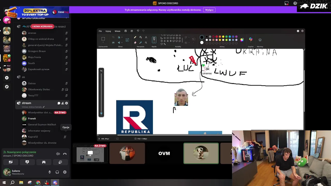Click the Crop icon in Obraz group
Screen dimensions: 331x186
tap(113, 37)
